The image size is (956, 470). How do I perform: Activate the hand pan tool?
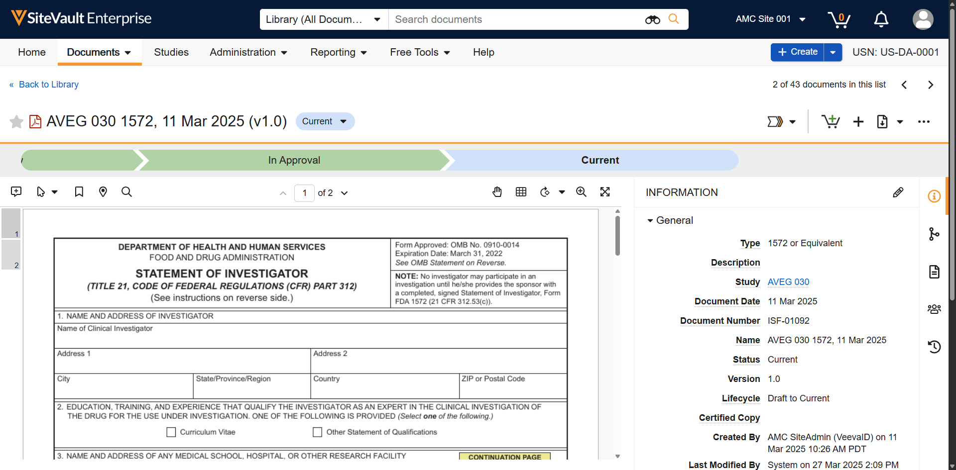click(497, 192)
